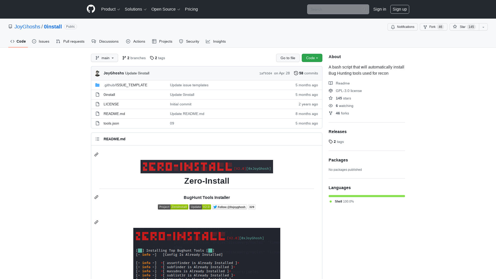
Task: Click the 'Initial commit' message
Action: [x=181, y=104]
